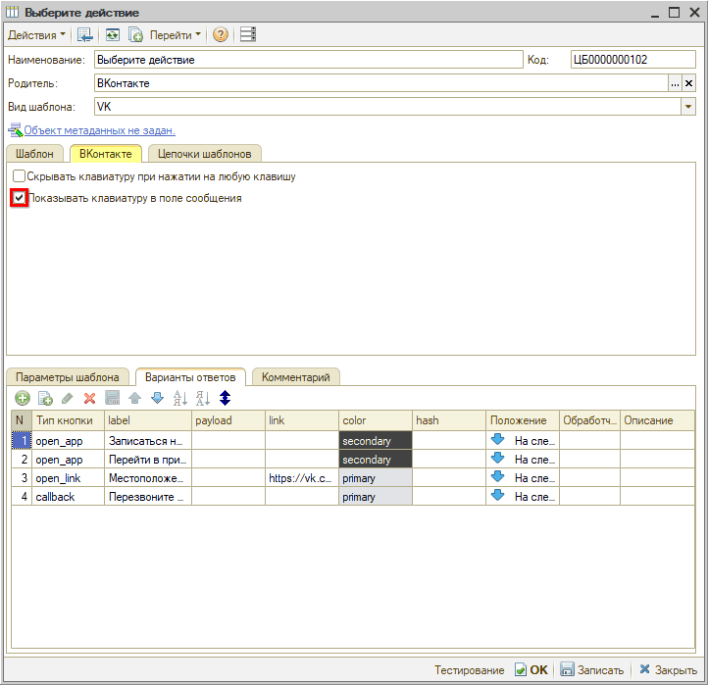This screenshot has height=685, width=708.
Task: Uncheck "Показывать клавиатуру в поле сообщения"
Action: [19, 198]
